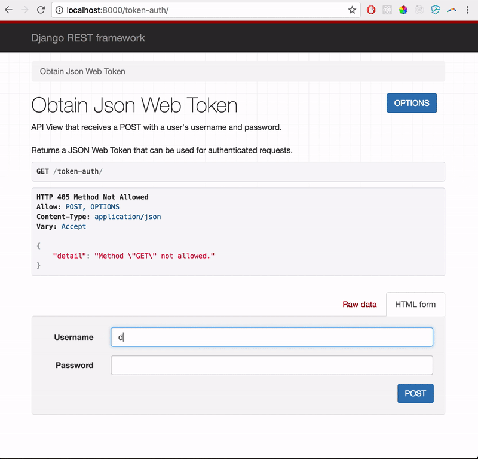This screenshot has width=478, height=459.
Task: Select the 'application/json' content type value
Action: (128, 217)
